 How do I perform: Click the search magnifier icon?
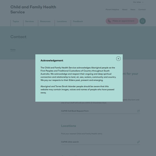(x=142, y=21)
